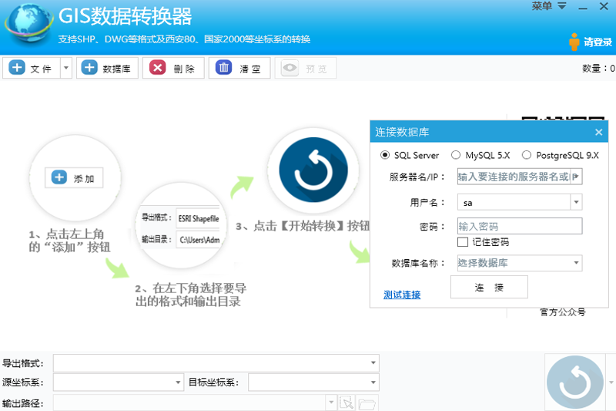Toggle the 记住密码 checkbox

[x=463, y=242]
